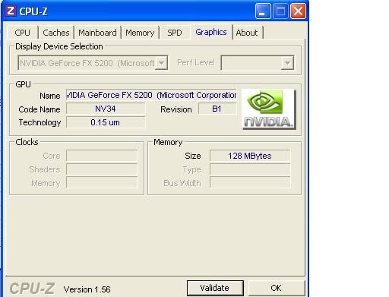Click the empty memory Type field
The width and height of the screenshot is (389, 297).
pos(250,169)
